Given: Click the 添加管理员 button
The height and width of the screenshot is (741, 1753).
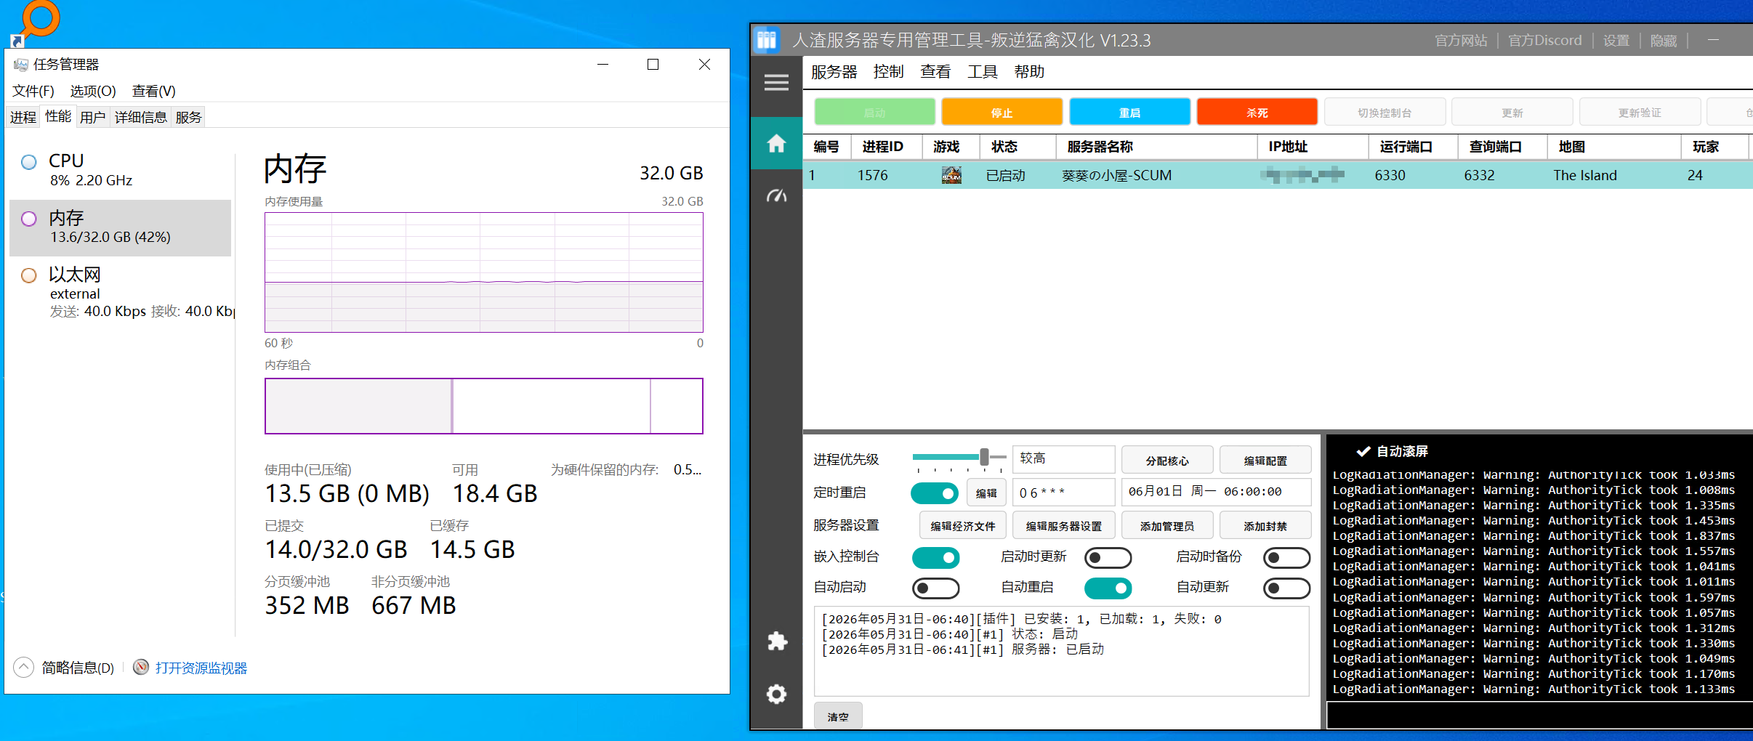Looking at the screenshot, I should coord(1167,525).
